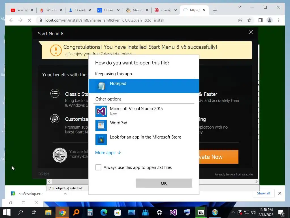Image resolution: width=290 pixels, height=218 pixels.
Task: Stop loading the page
Action: point(29,20)
